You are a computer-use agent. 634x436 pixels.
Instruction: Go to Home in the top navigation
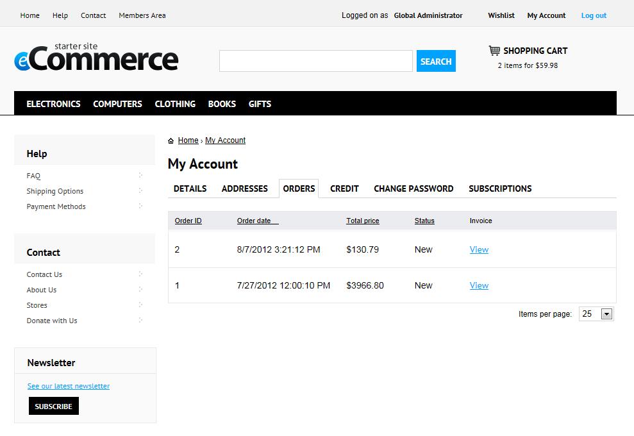click(30, 15)
